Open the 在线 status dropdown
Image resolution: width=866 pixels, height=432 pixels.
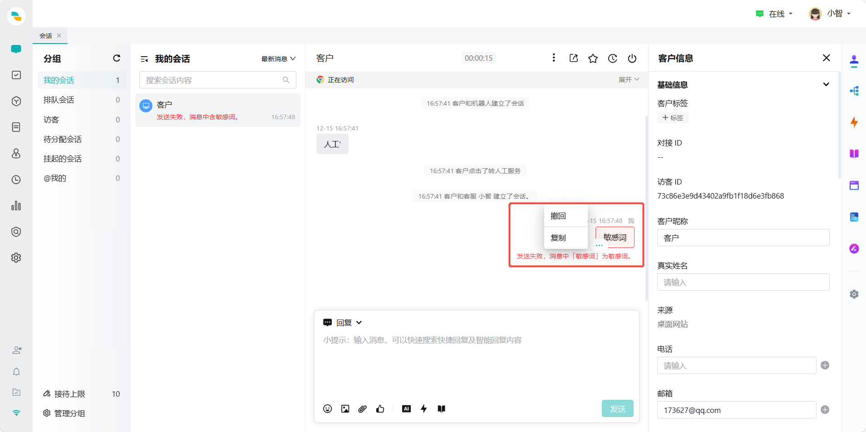click(x=774, y=14)
